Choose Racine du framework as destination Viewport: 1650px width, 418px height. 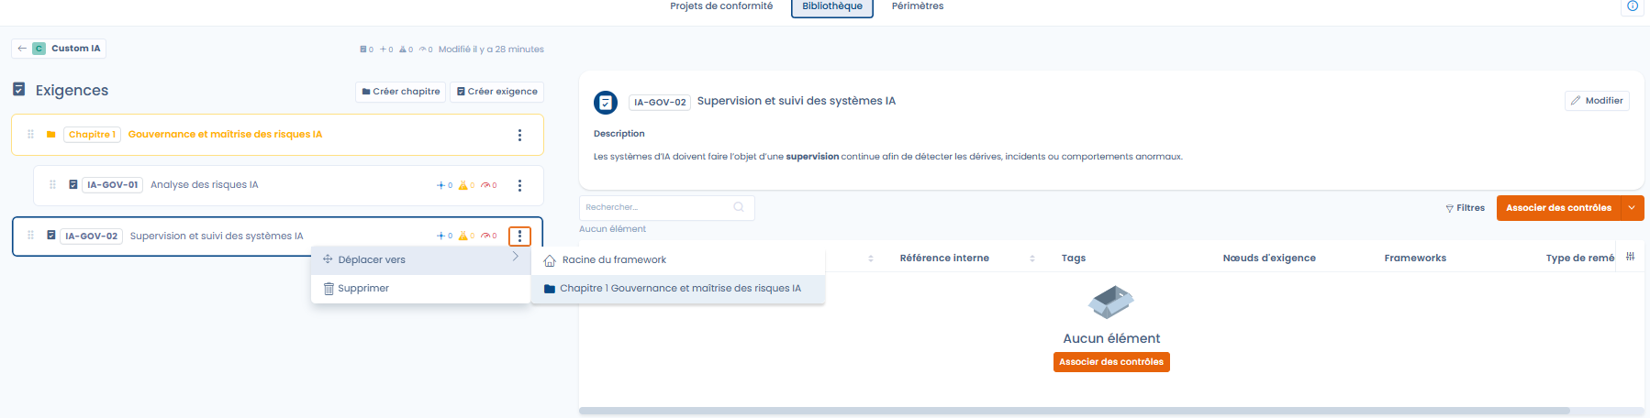pos(614,260)
